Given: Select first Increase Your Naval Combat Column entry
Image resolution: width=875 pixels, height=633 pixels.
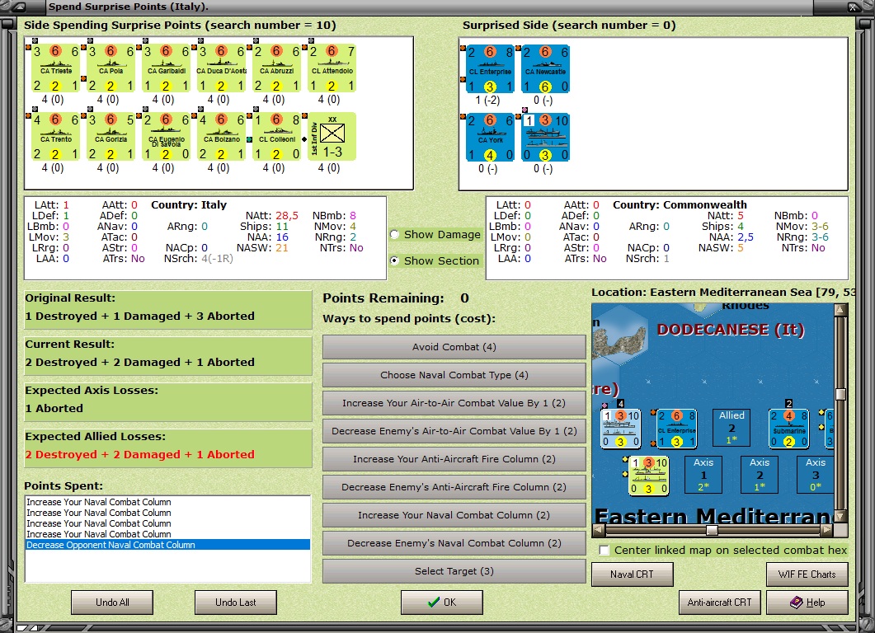Looking at the screenshot, I should click(167, 502).
